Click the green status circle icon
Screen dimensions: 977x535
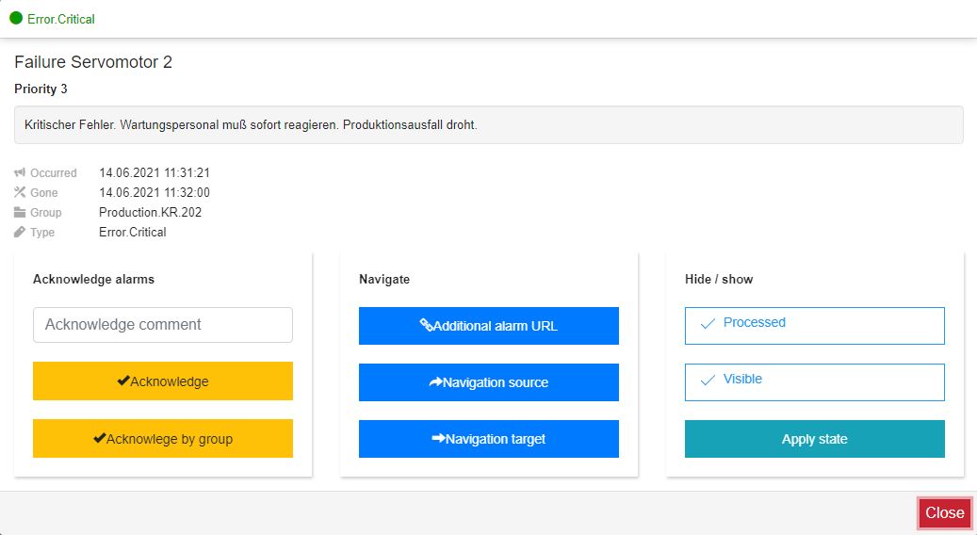(x=16, y=18)
